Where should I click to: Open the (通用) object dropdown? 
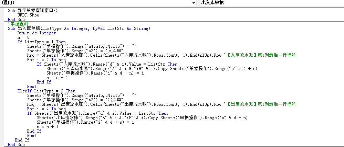(x=194, y=3)
